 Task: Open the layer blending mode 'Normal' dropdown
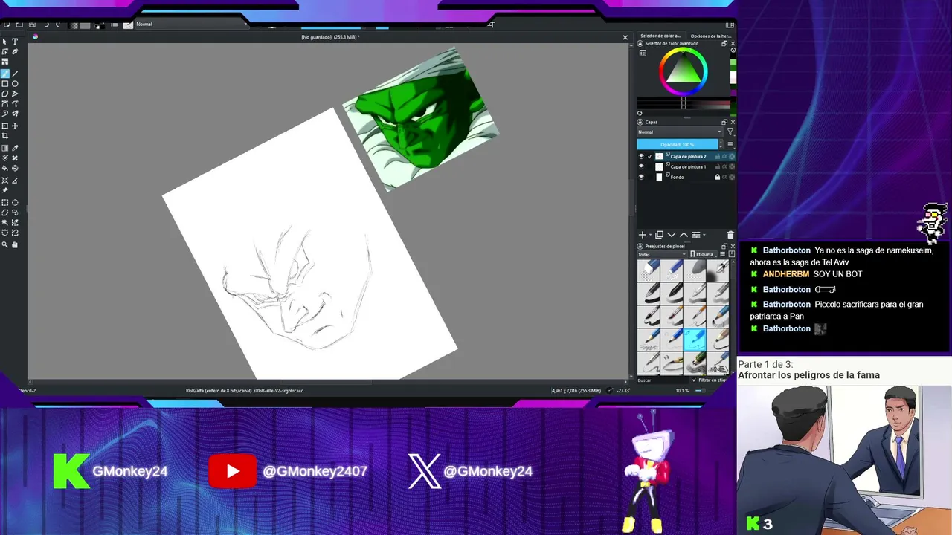point(680,132)
